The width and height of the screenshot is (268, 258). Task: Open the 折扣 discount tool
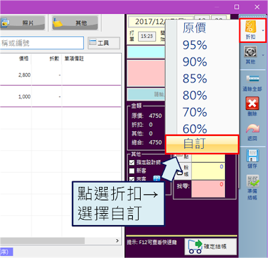(251, 30)
